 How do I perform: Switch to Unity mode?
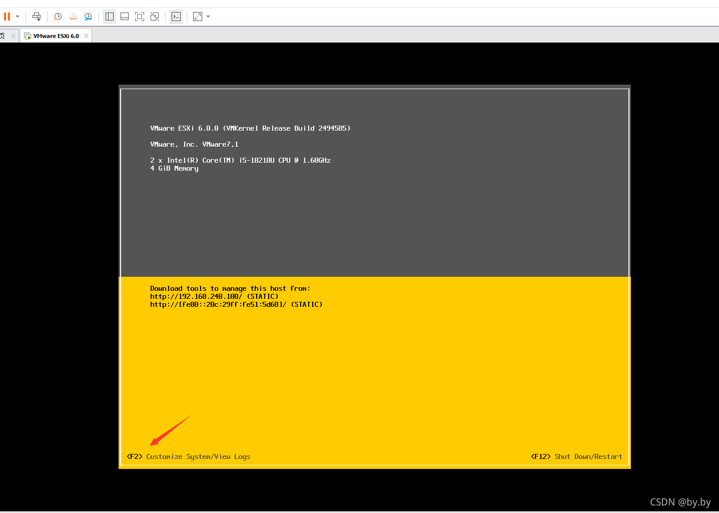pyautogui.click(x=155, y=17)
